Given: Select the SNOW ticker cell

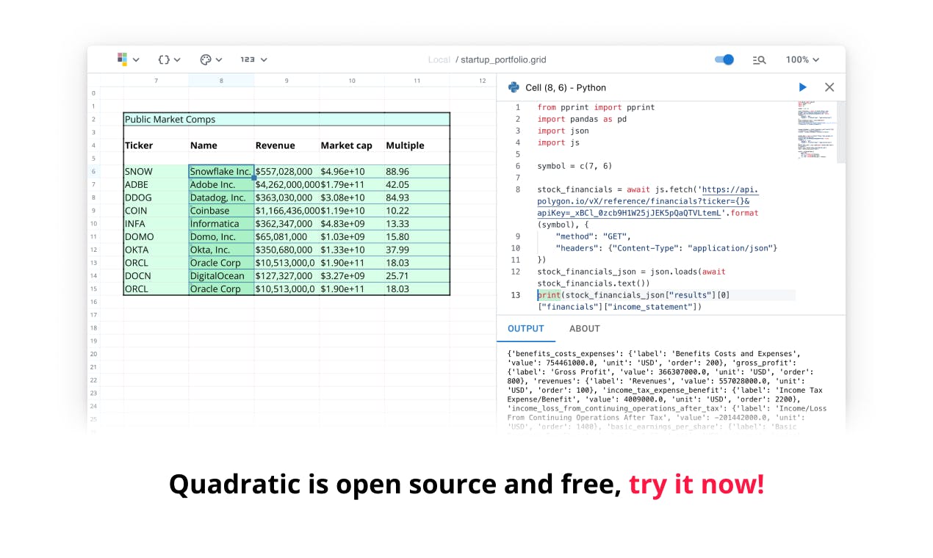Looking at the screenshot, I should tap(156, 171).
